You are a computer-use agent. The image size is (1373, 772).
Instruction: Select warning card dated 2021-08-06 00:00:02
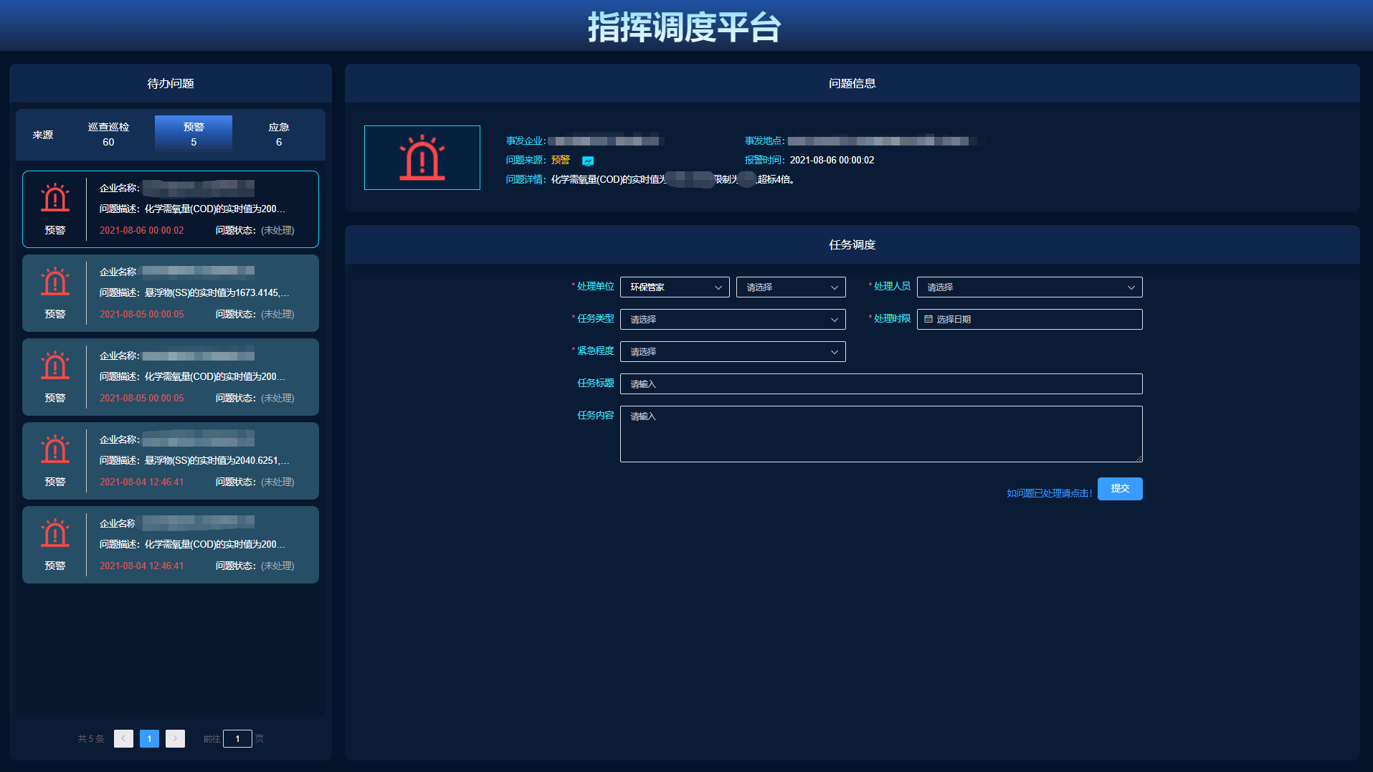171,209
